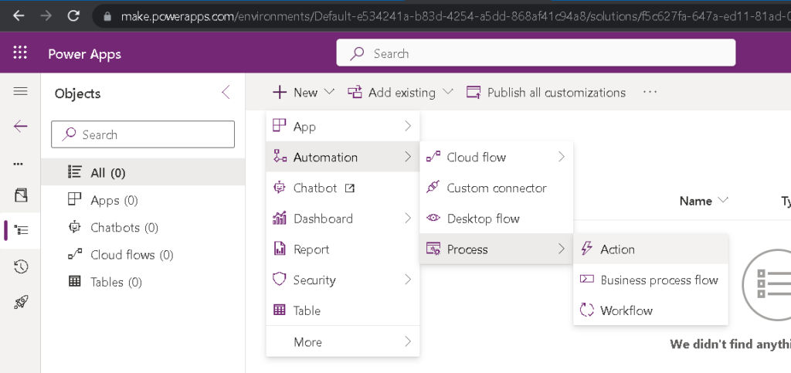This screenshot has width=791, height=373.
Task: Expand Process submenu arrow
Action: (x=562, y=249)
